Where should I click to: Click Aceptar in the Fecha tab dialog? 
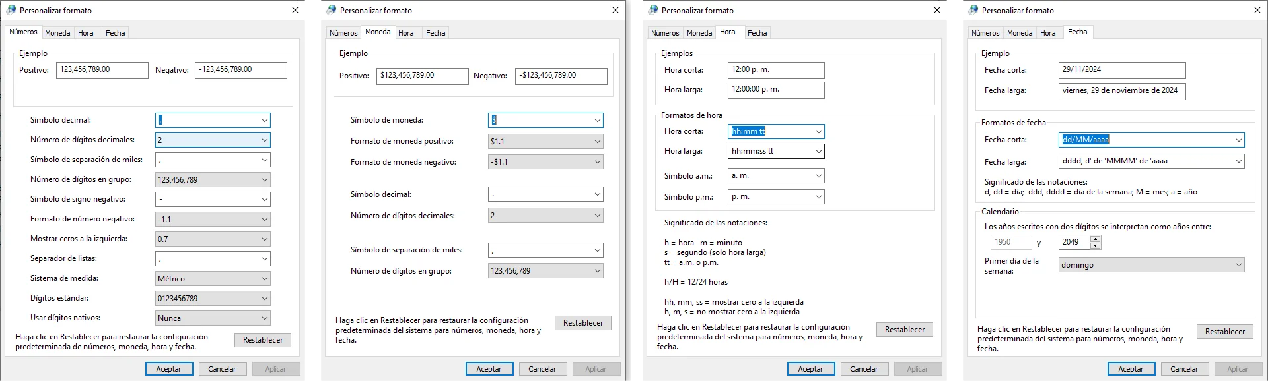[1131, 369]
